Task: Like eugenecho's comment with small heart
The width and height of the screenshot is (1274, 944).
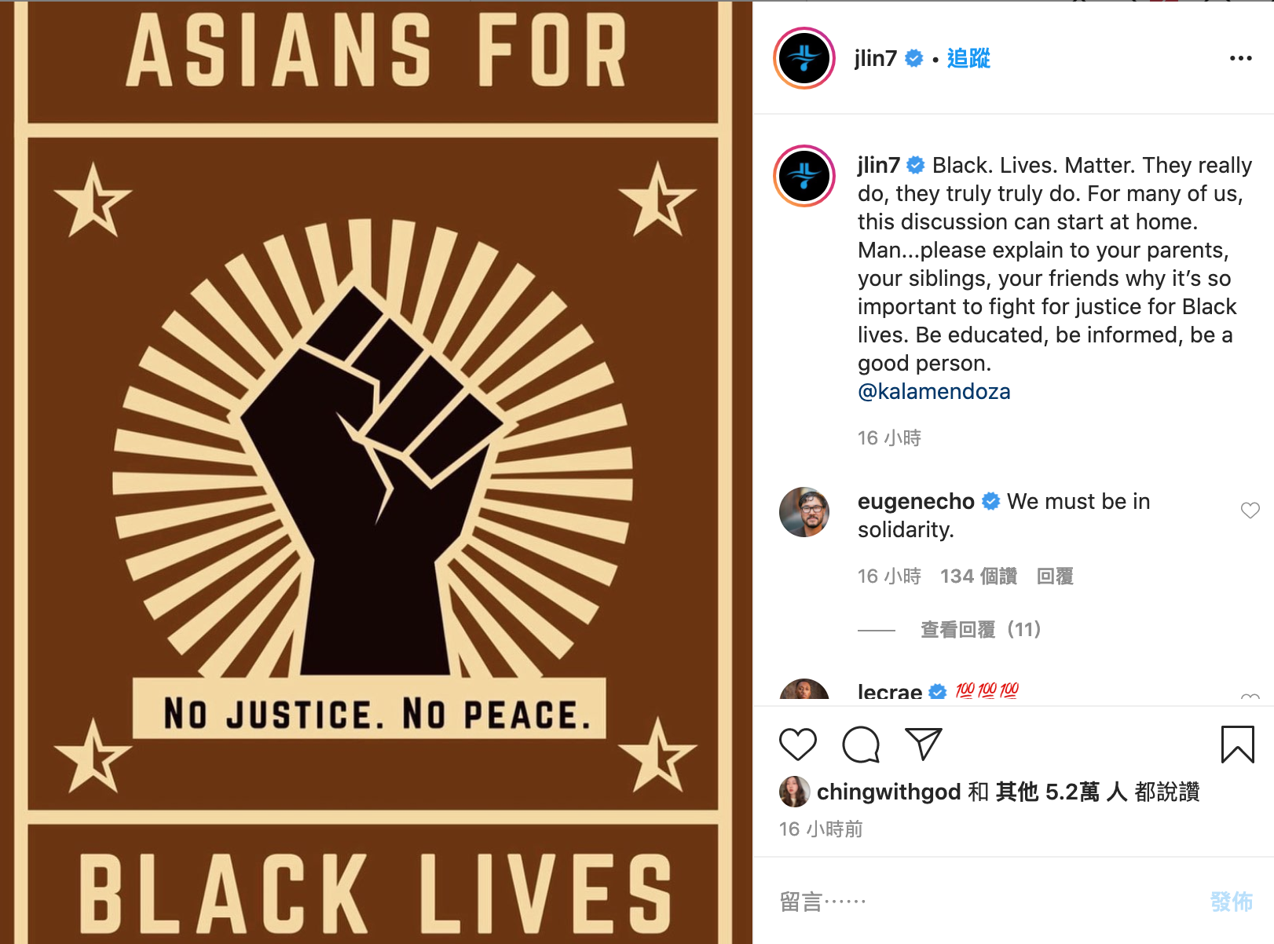Action: (1250, 510)
